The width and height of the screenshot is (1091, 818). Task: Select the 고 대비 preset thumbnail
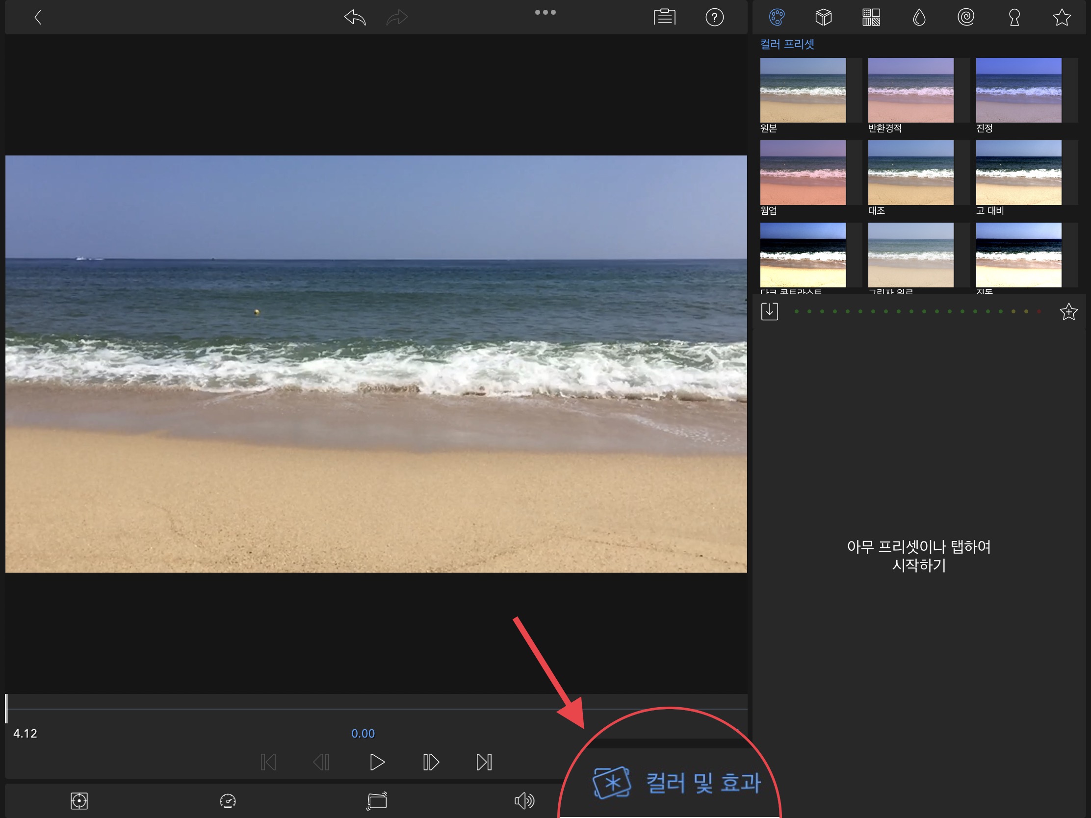(1018, 173)
